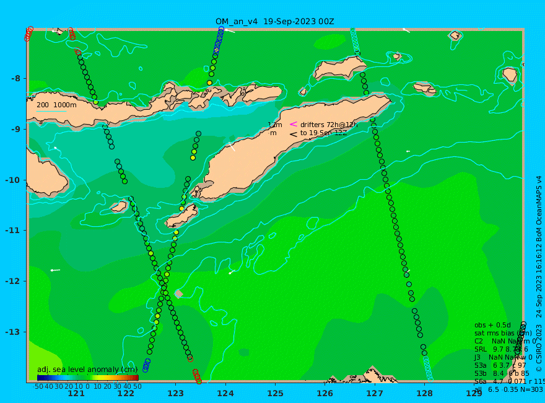
Task: Click longitude axis label 129
Action: [474, 393]
